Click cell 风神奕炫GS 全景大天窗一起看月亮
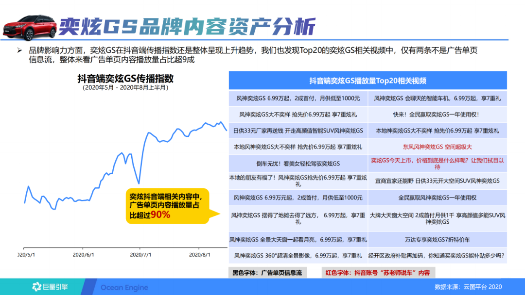Screen dimensions: 525x295 tap(298, 240)
